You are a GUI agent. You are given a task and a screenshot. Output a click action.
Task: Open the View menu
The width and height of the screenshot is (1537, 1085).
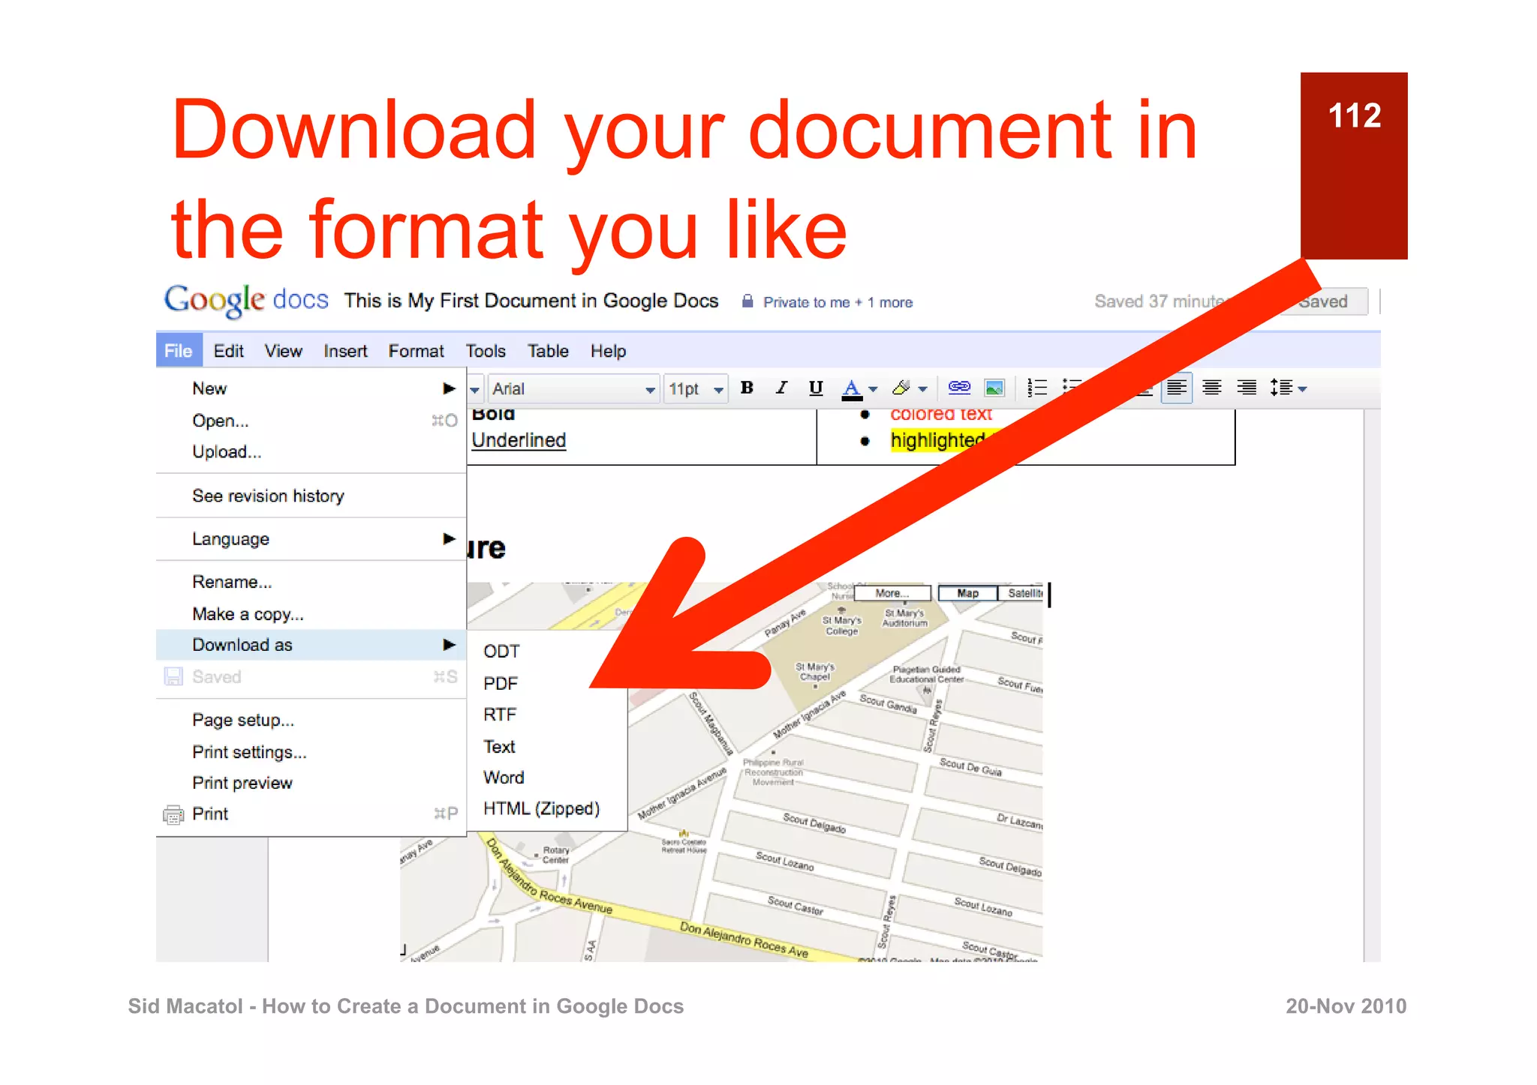283,351
